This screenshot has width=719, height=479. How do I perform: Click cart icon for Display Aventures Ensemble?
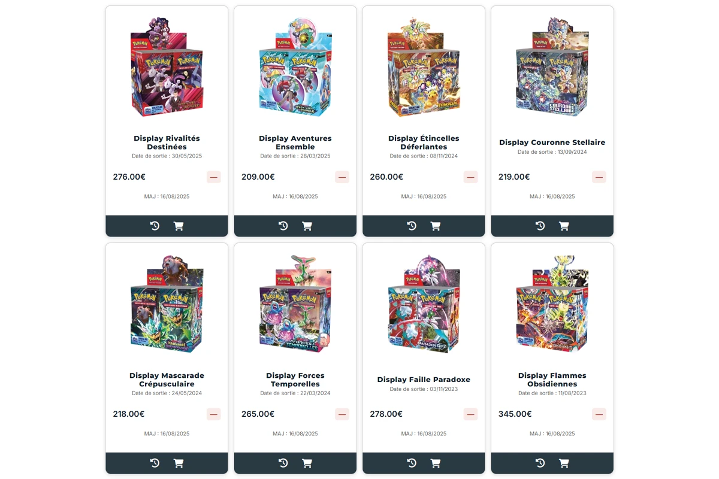[307, 226]
